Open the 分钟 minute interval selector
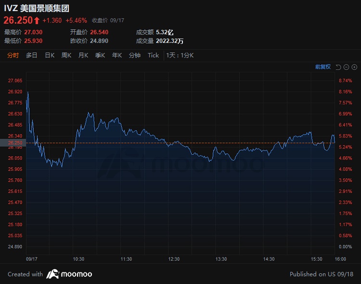Screen dimensions: 361x284 click(x=135, y=55)
